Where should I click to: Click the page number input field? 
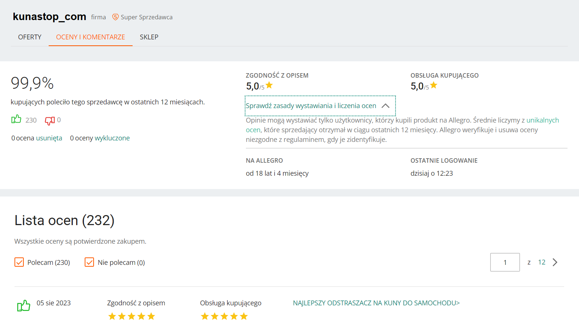[x=505, y=262]
